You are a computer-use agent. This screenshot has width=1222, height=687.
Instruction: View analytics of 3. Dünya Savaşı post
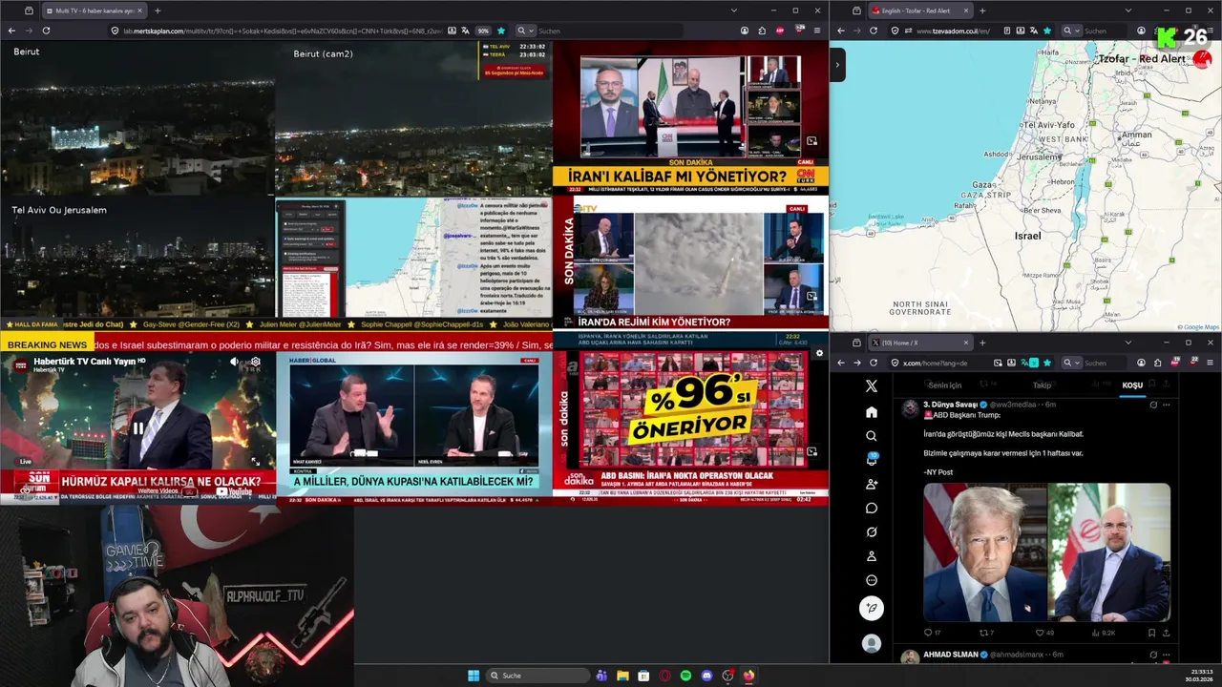(x=1102, y=633)
